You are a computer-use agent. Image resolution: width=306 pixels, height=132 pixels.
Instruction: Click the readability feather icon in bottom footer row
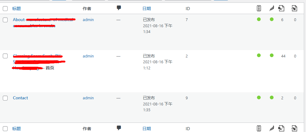[271, 128]
